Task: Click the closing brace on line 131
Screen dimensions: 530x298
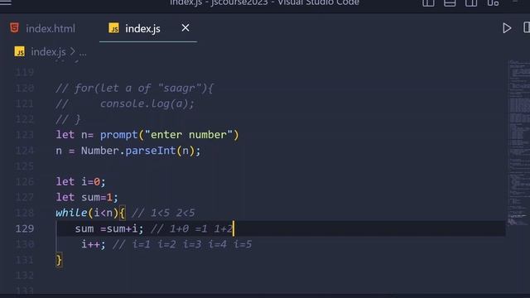Action: [x=59, y=260]
